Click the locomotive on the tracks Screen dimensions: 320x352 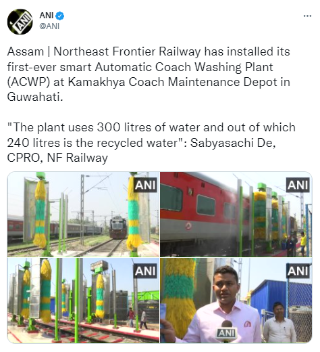118,227
